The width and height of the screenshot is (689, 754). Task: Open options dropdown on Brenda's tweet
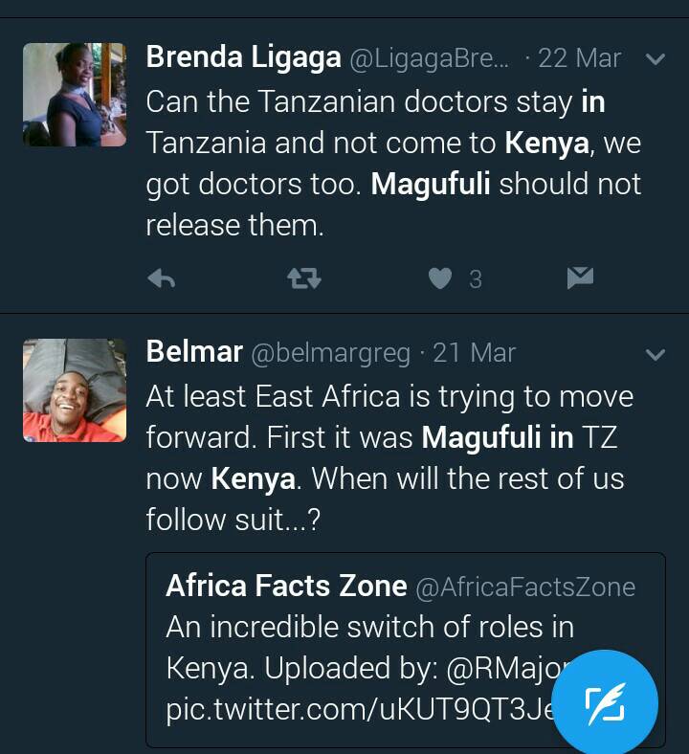656,59
